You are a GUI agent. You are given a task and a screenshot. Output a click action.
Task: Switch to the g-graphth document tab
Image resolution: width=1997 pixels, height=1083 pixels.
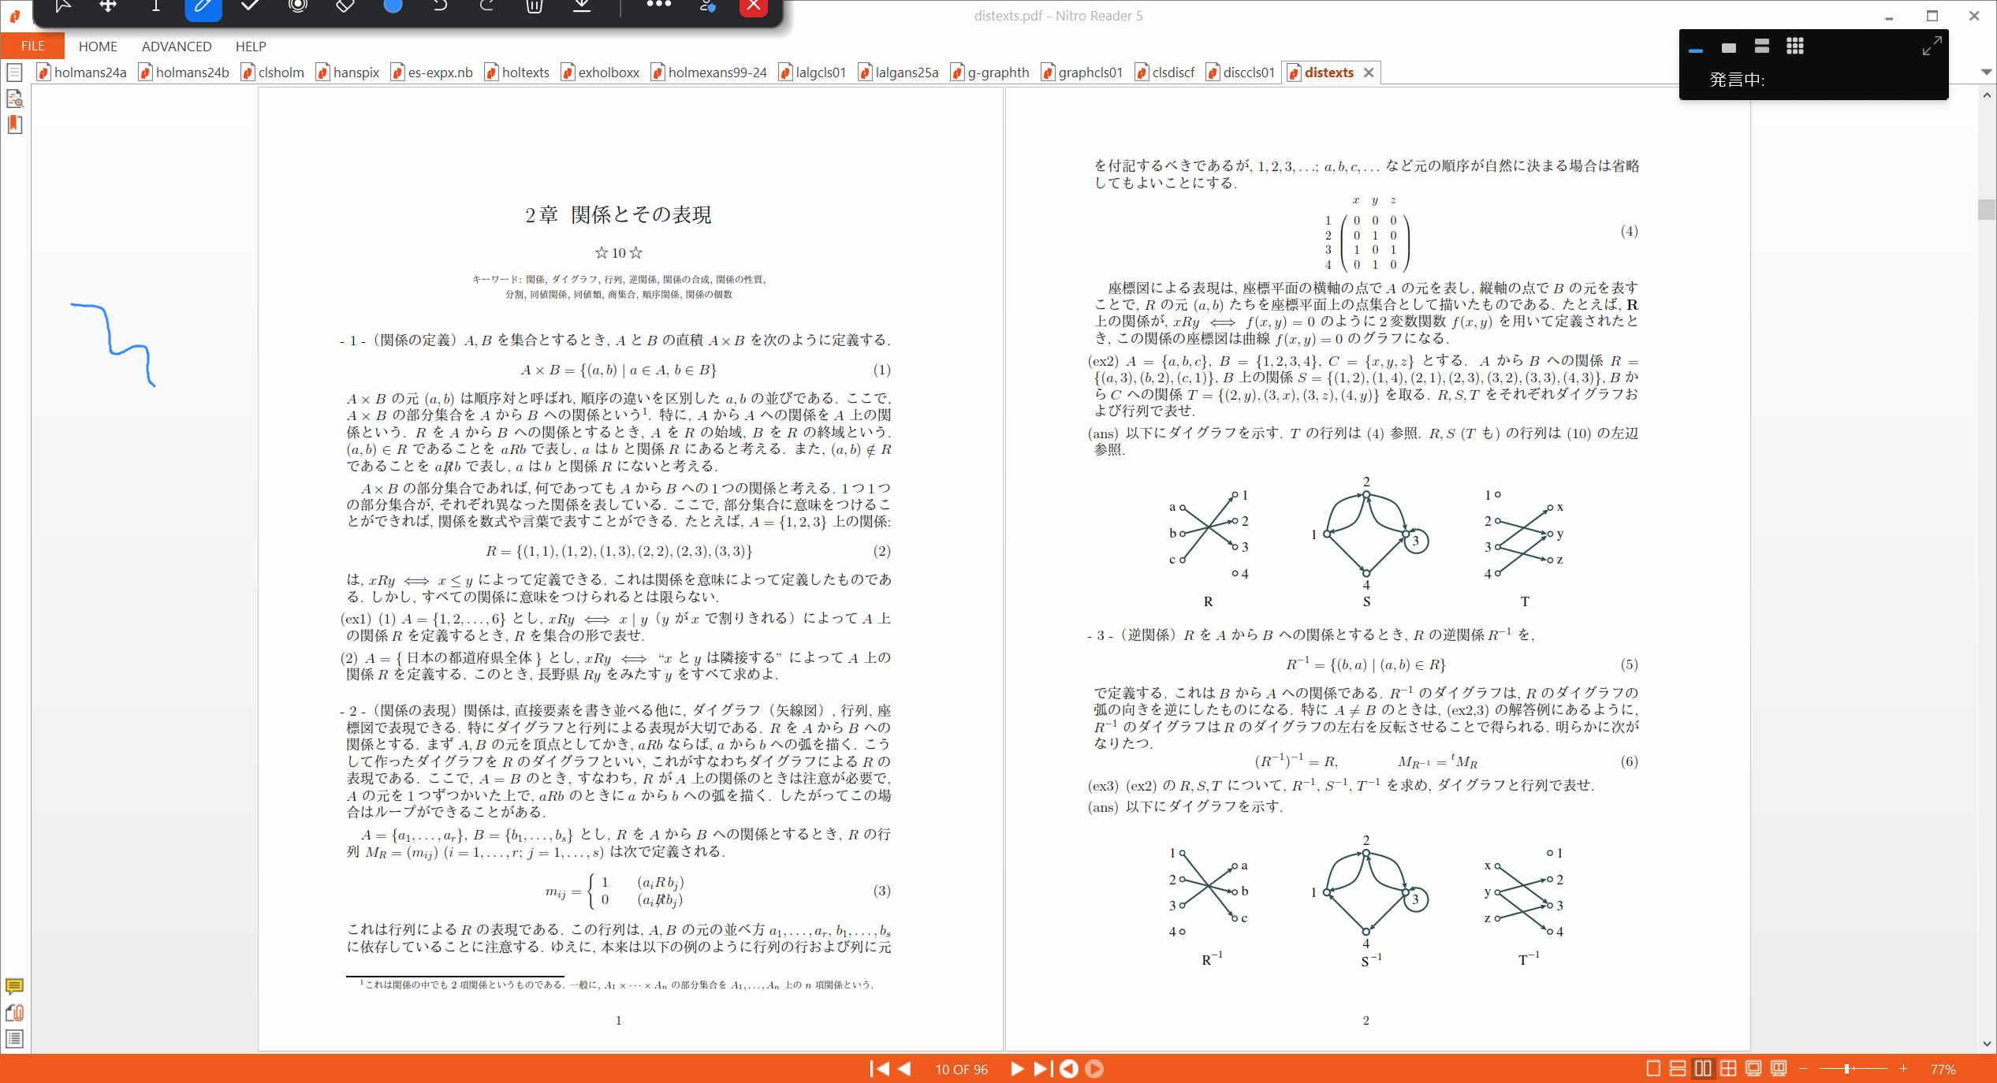click(x=990, y=73)
